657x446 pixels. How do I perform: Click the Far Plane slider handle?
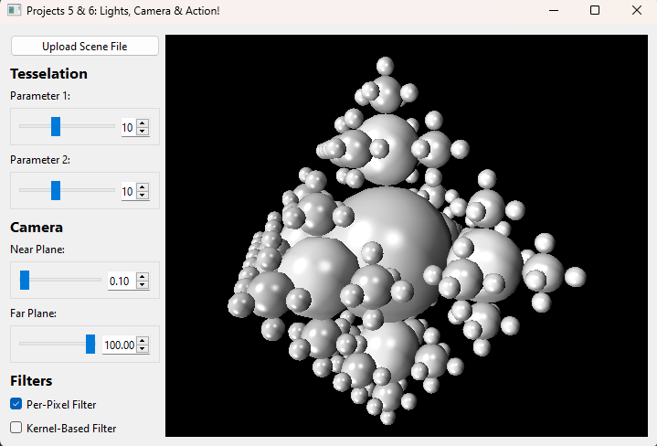(90, 345)
